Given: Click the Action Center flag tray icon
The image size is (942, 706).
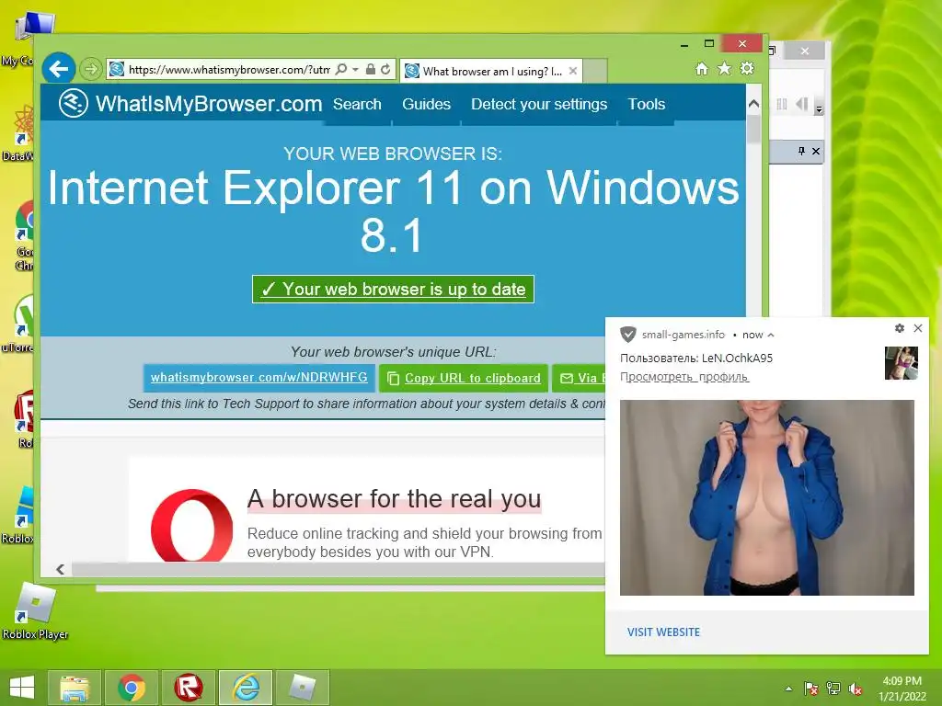Looking at the screenshot, I should pos(810,689).
